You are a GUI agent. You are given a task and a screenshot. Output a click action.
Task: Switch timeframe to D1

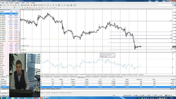(50, 8)
